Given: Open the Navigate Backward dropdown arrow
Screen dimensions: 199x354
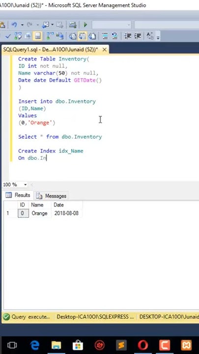Looking at the screenshot, I should (x=52, y=25).
